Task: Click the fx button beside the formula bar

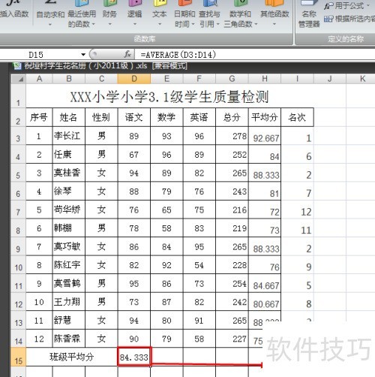Action: pos(127,54)
